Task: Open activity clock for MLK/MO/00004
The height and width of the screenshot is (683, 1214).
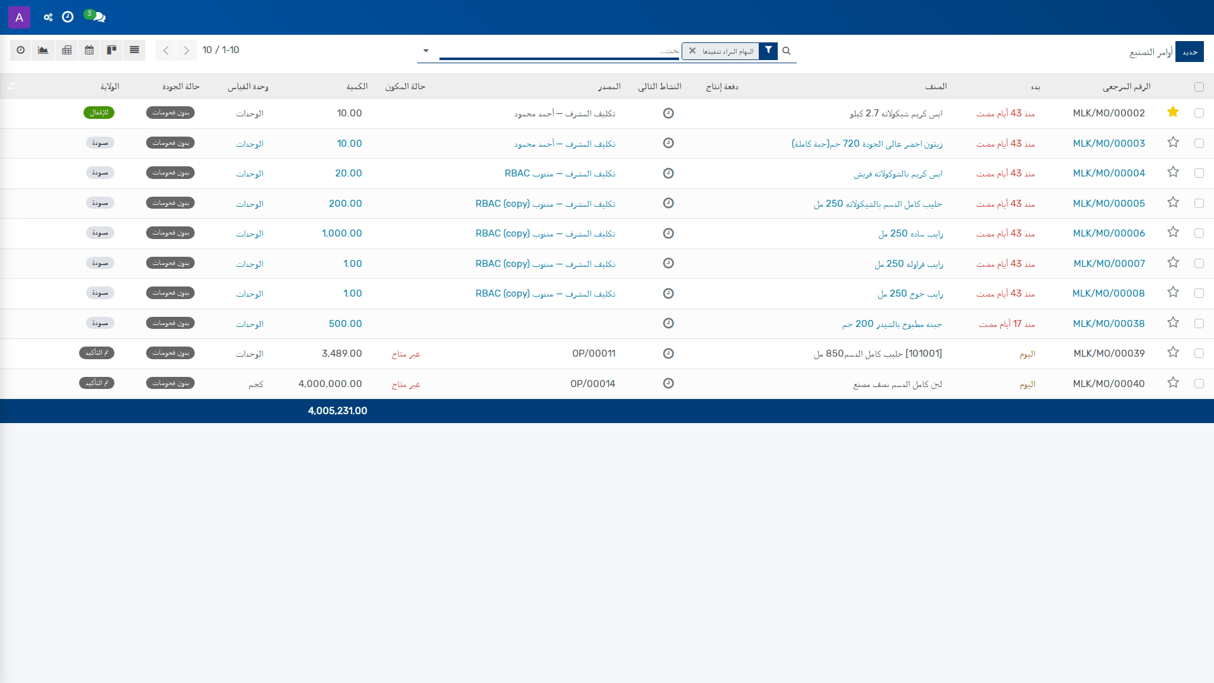Action: (668, 173)
